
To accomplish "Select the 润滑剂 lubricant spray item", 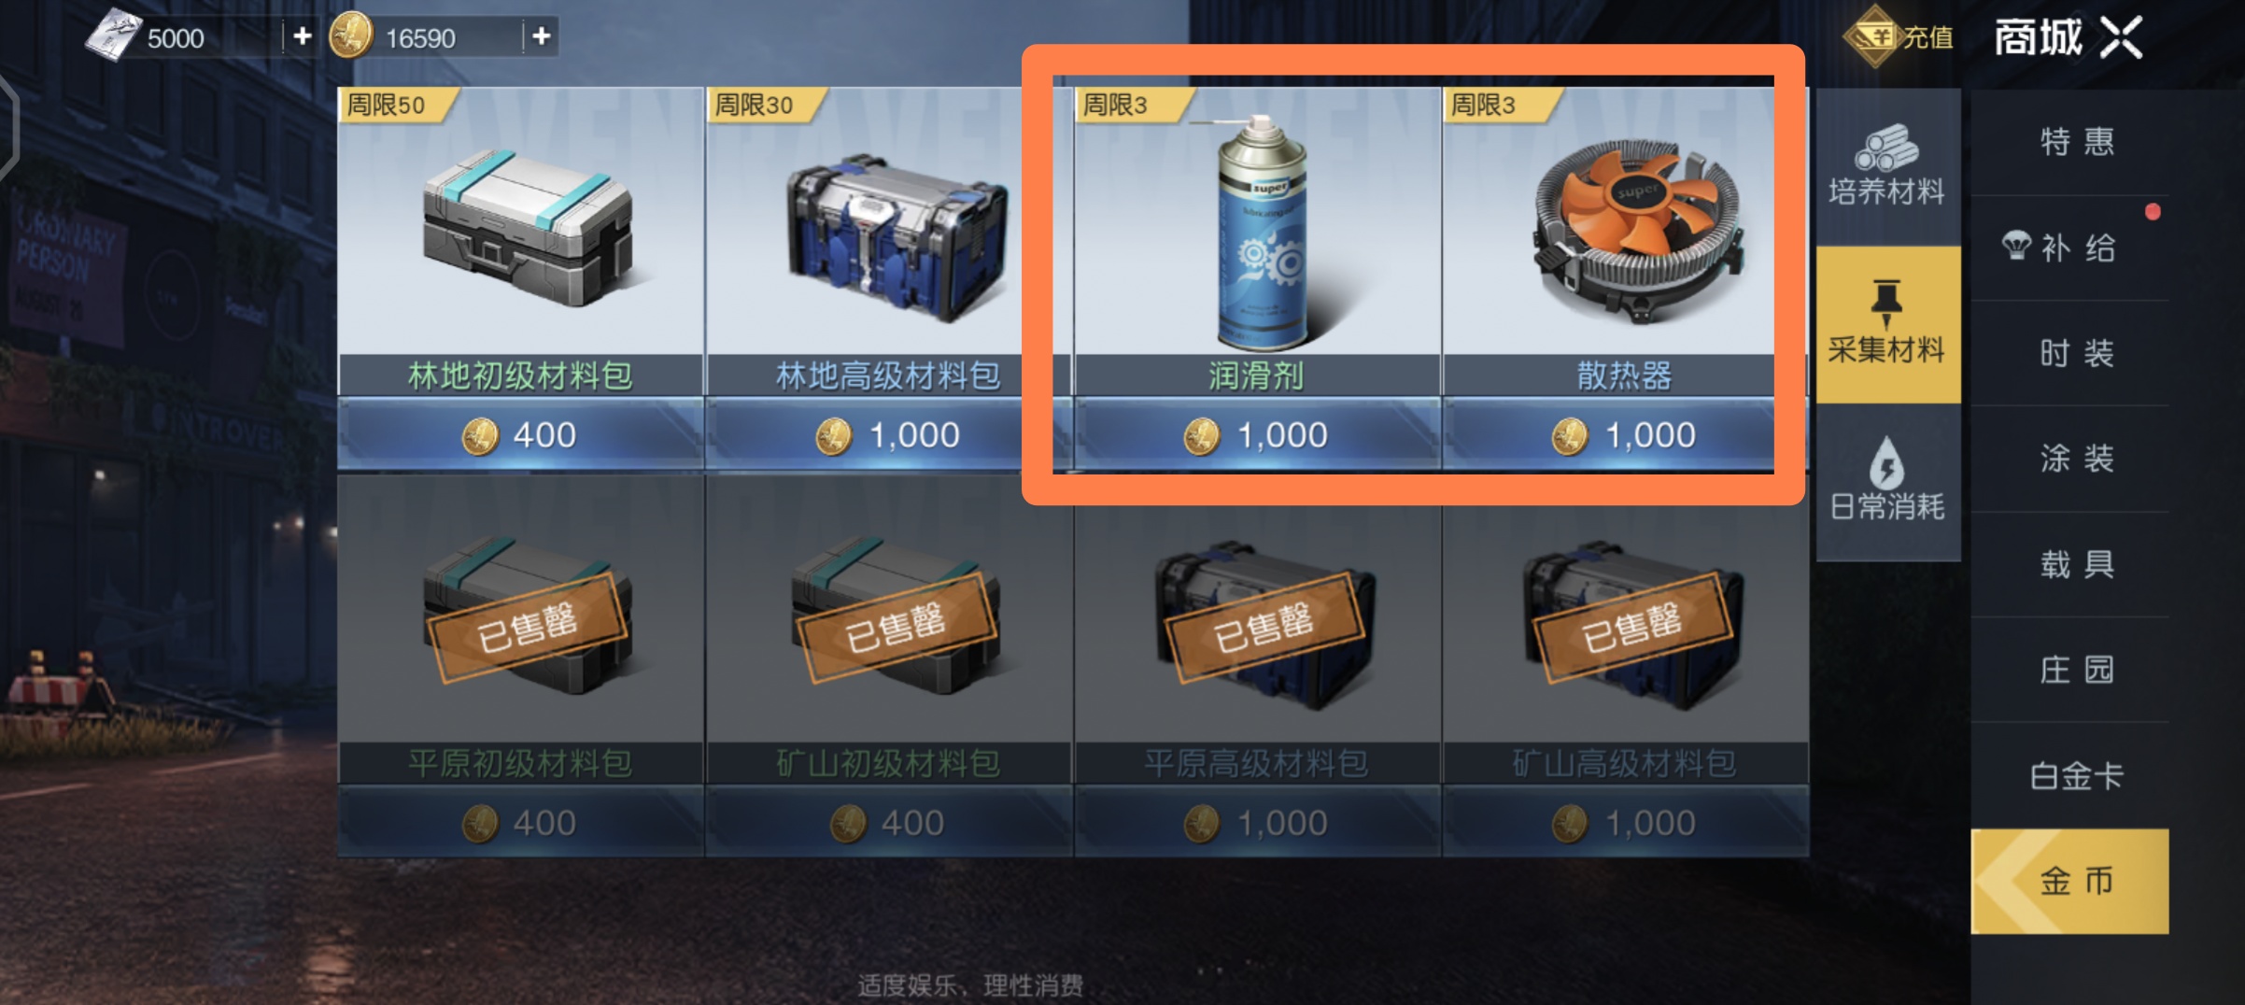I will pos(1257,242).
